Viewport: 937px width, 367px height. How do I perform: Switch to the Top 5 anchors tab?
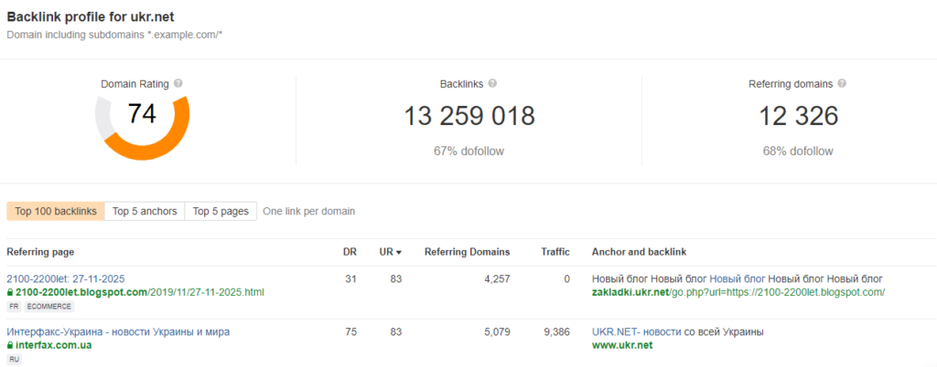(145, 211)
